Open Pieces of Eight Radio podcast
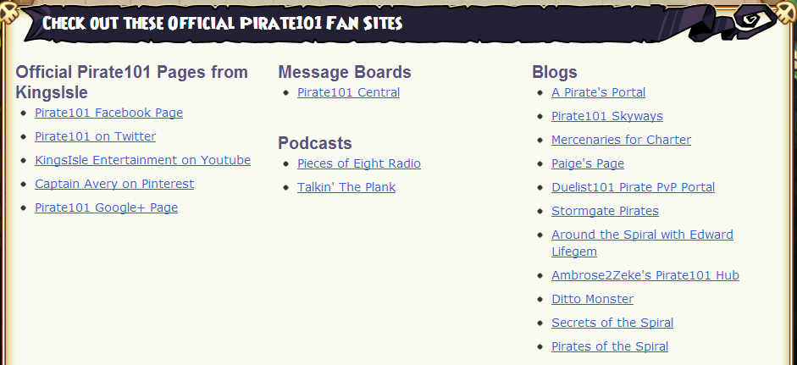Viewport: 797px width, 365px height. (359, 163)
